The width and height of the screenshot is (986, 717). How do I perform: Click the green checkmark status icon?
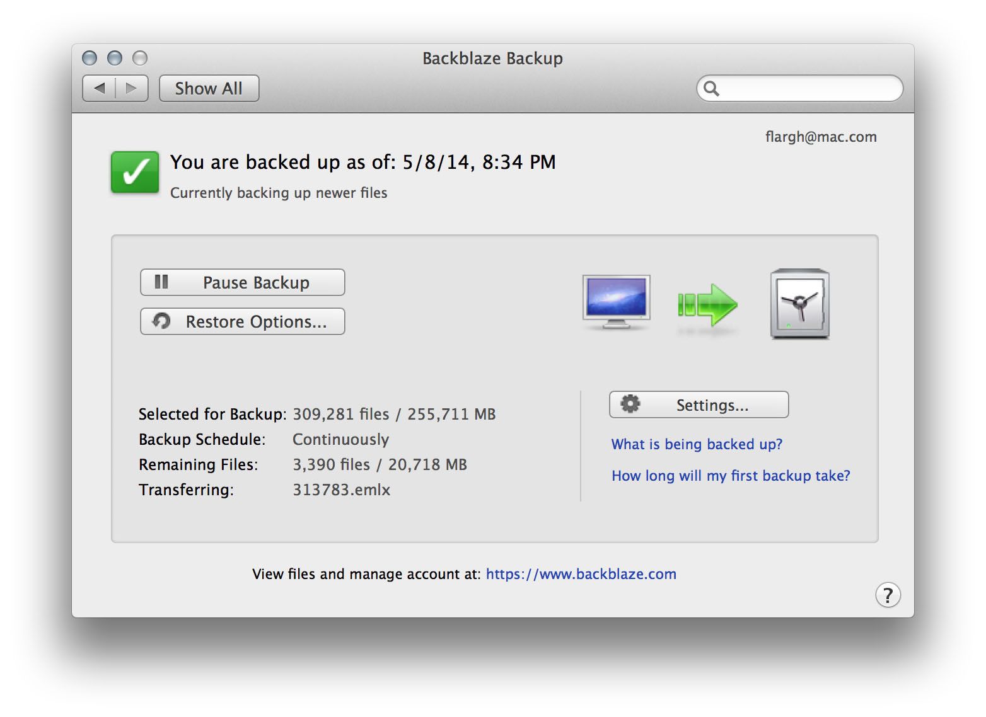pos(135,172)
